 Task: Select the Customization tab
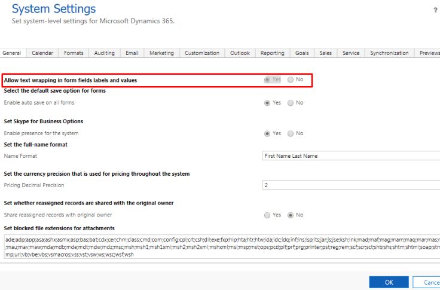[x=202, y=53]
